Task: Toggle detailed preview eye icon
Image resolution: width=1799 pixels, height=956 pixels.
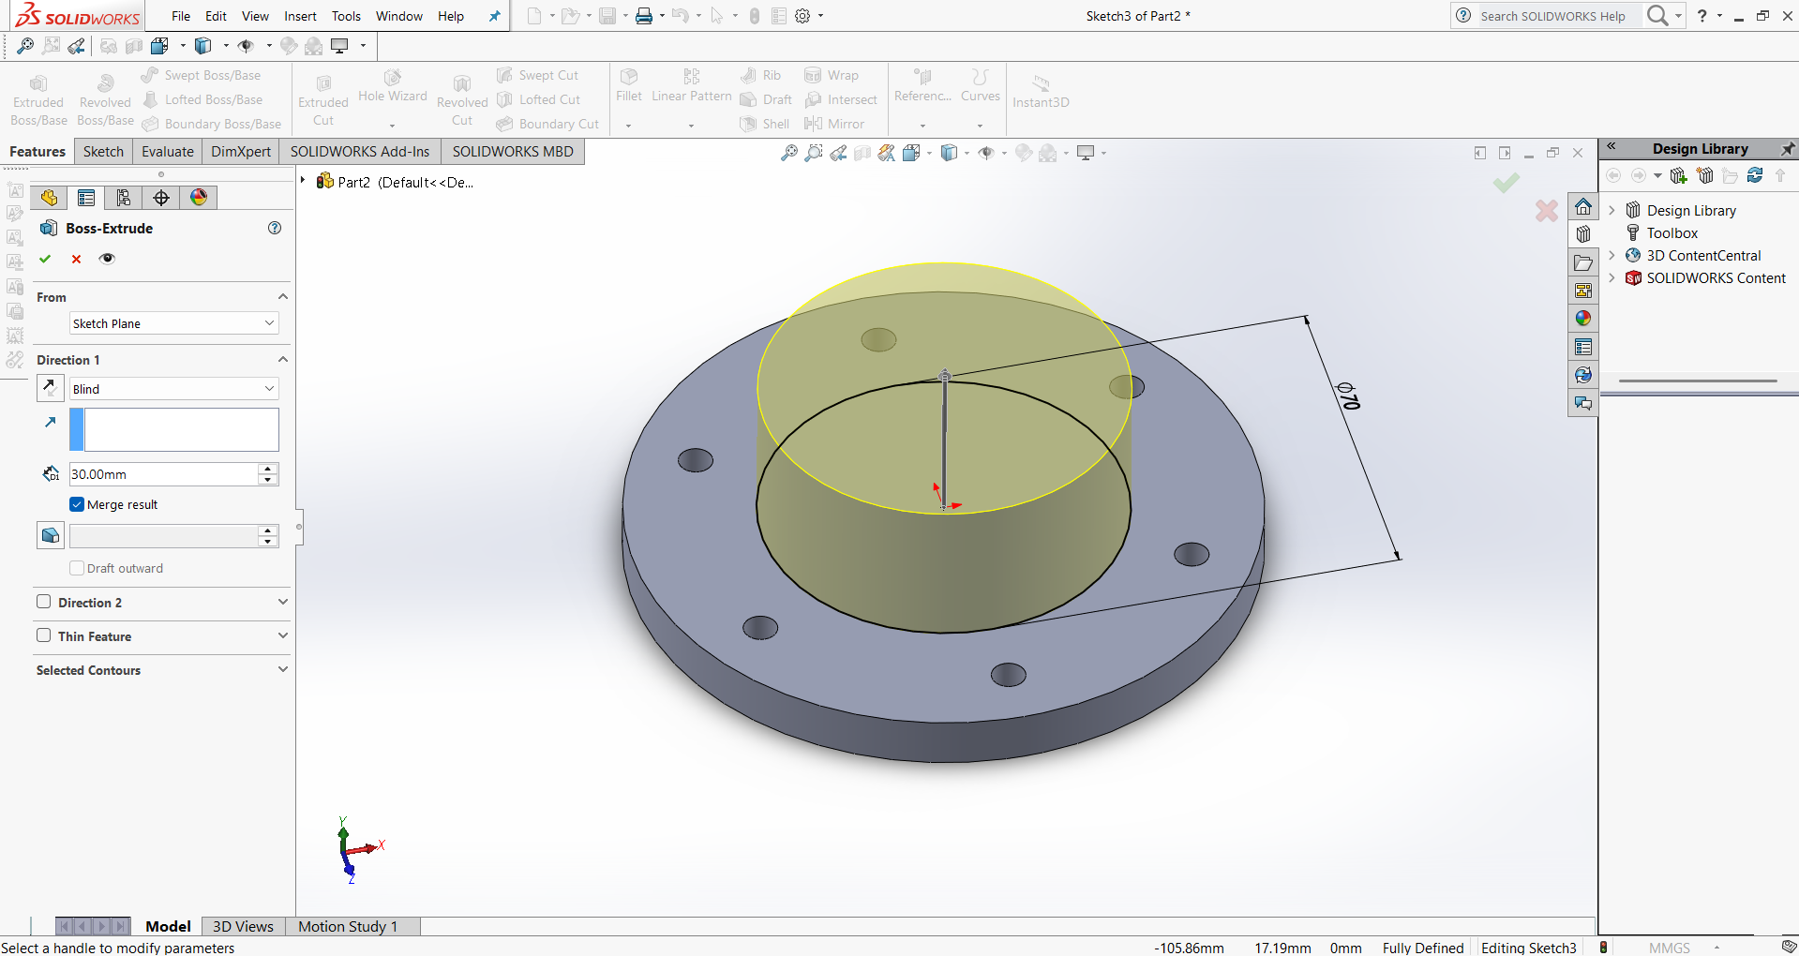Action: (108, 259)
